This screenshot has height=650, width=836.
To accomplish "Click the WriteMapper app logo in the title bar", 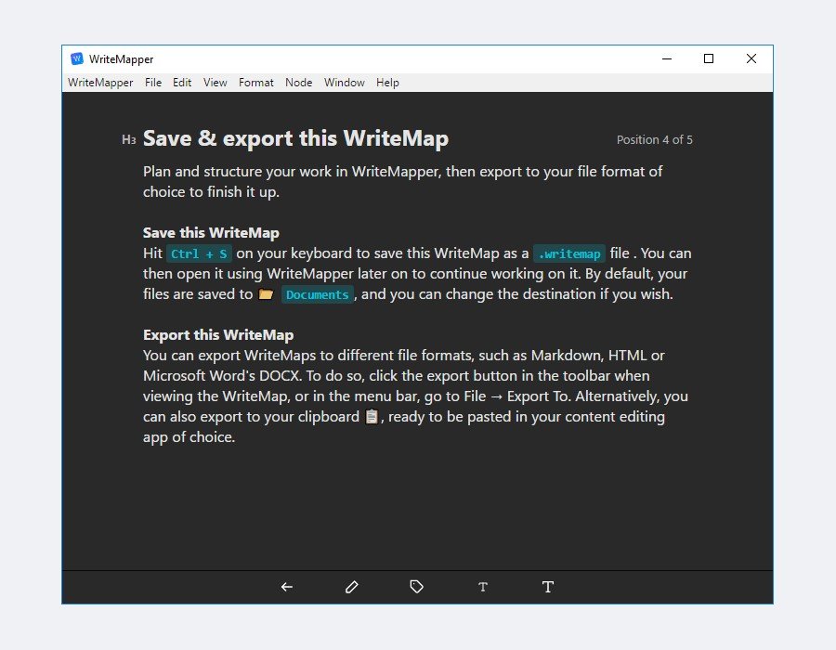I will [77, 58].
